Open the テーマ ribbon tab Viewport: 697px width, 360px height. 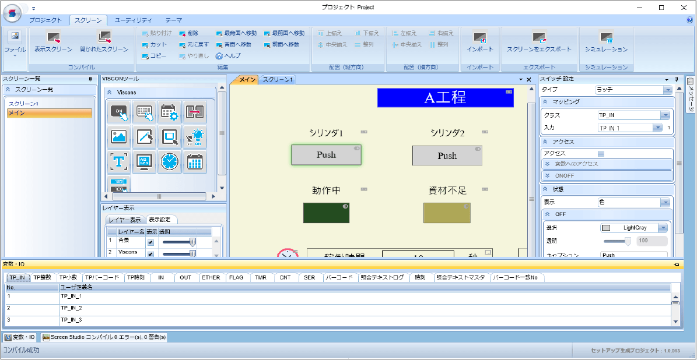pyautogui.click(x=172, y=19)
